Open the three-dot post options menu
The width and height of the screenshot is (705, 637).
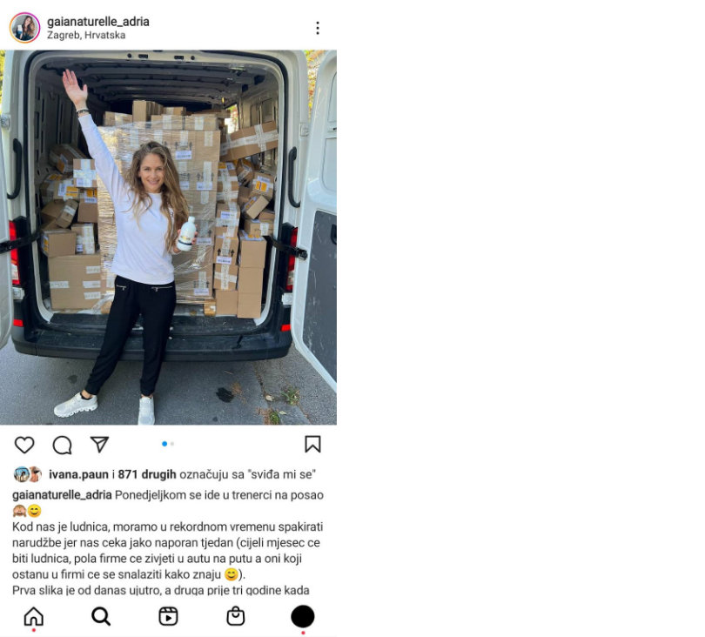(x=318, y=28)
